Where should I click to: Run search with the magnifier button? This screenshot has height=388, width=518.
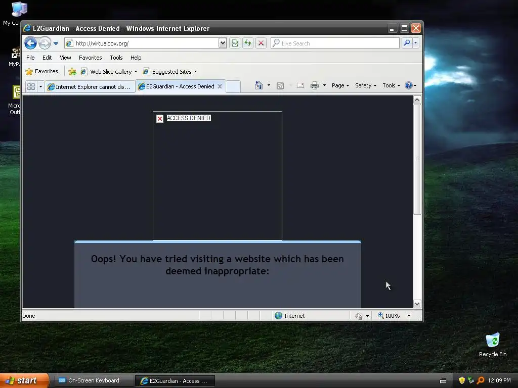[x=407, y=43]
